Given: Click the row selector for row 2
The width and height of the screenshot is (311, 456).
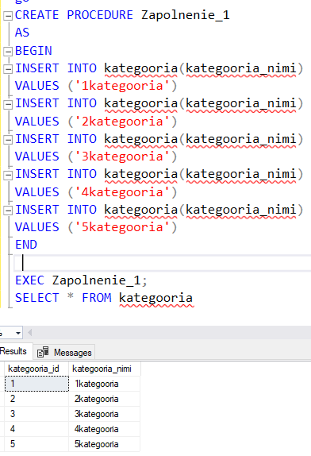Looking at the screenshot, I should [2, 399].
